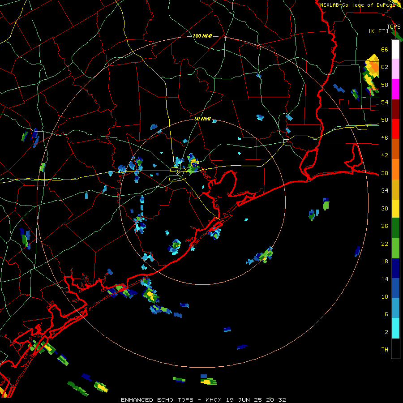Click the "KHGX" radar site identifier
This screenshot has width=403, height=403.
click(214, 400)
